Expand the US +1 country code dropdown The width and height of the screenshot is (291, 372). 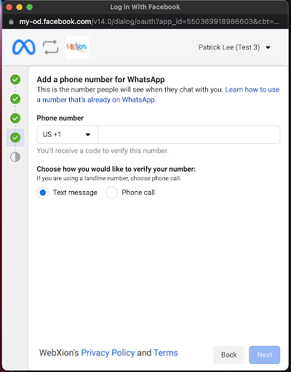tap(67, 134)
